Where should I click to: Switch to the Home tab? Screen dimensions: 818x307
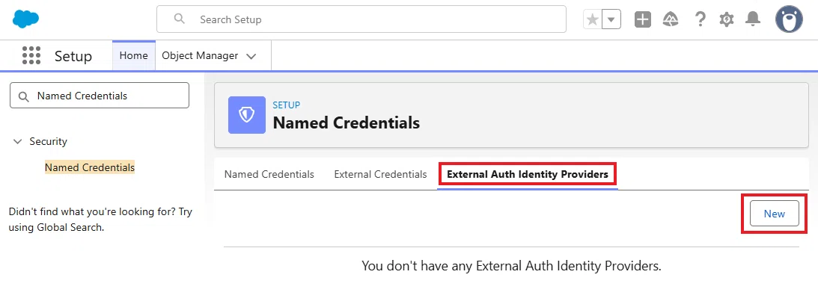tap(133, 56)
